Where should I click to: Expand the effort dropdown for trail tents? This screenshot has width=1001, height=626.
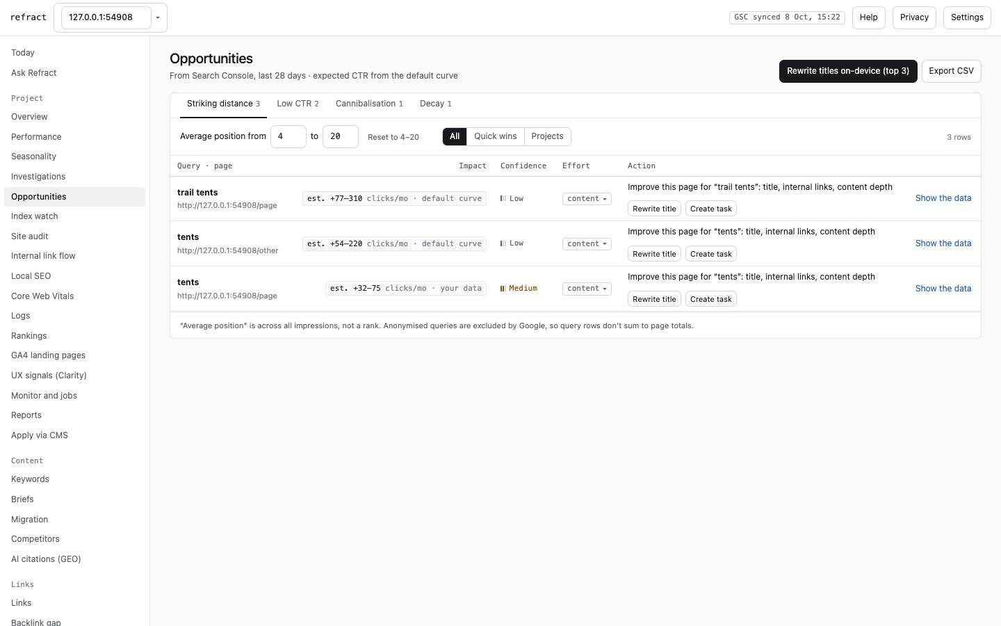click(x=587, y=198)
